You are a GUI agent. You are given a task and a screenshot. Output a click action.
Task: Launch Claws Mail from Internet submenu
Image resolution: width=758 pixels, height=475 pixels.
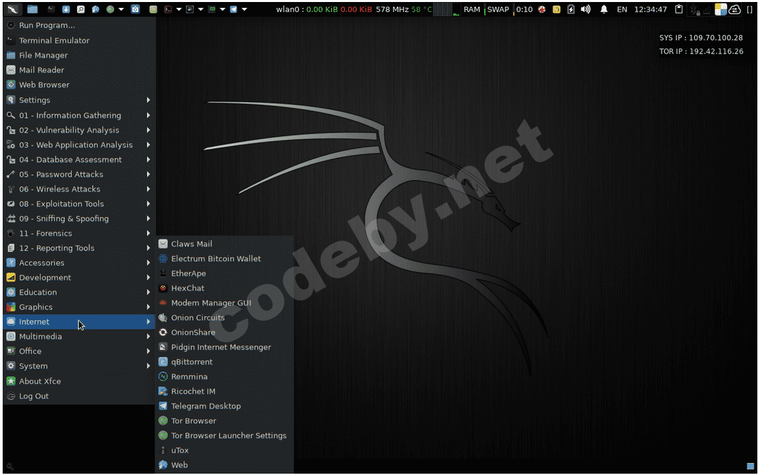(x=224, y=244)
